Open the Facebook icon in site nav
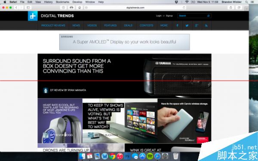 pyautogui.click(x=177, y=25)
